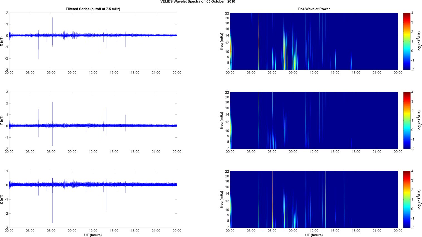Click the bottom wavelet plot colorbar
The image size is (422, 237).
pos(407,199)
